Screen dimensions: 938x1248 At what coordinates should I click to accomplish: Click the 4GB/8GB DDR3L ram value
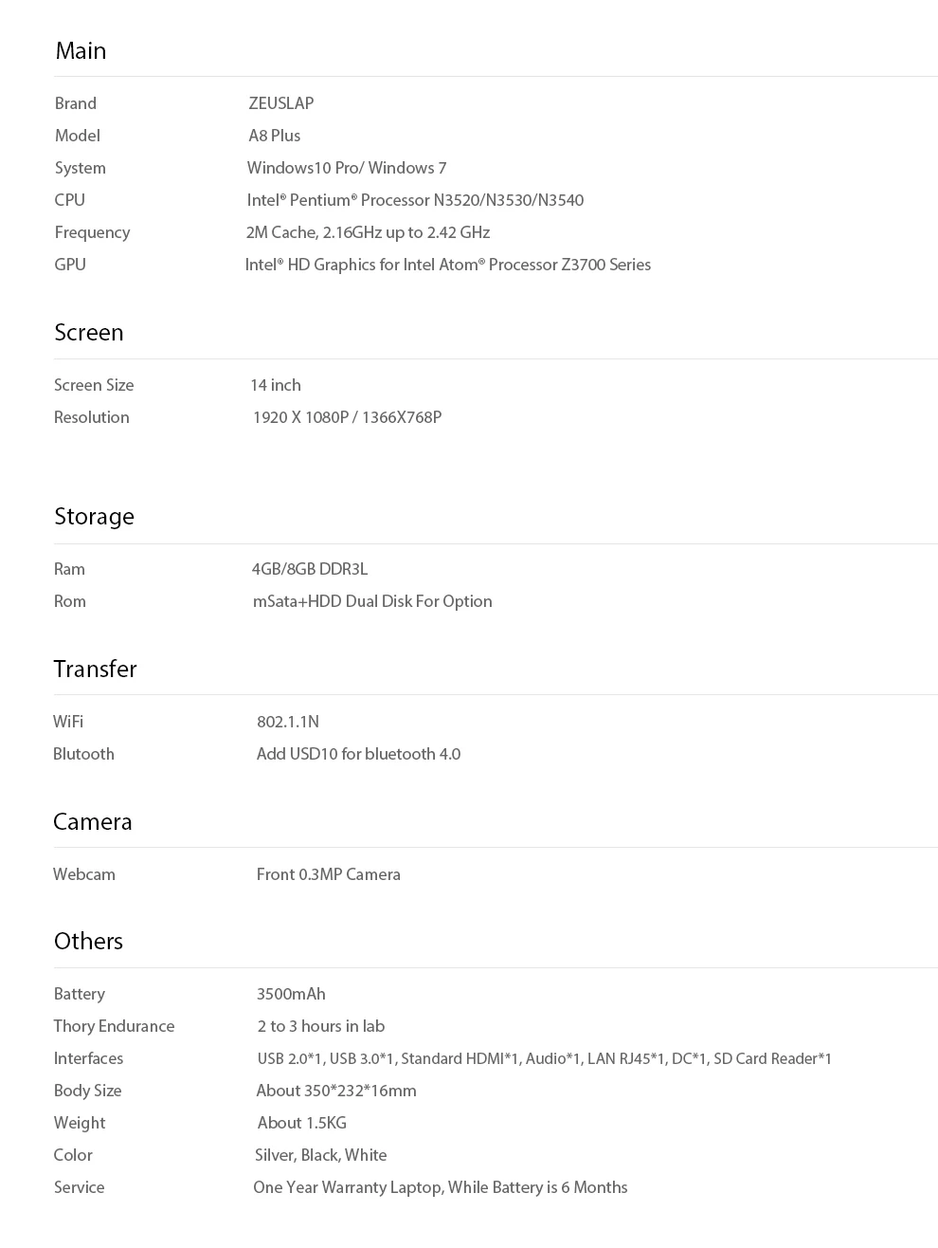click(310, 569)
